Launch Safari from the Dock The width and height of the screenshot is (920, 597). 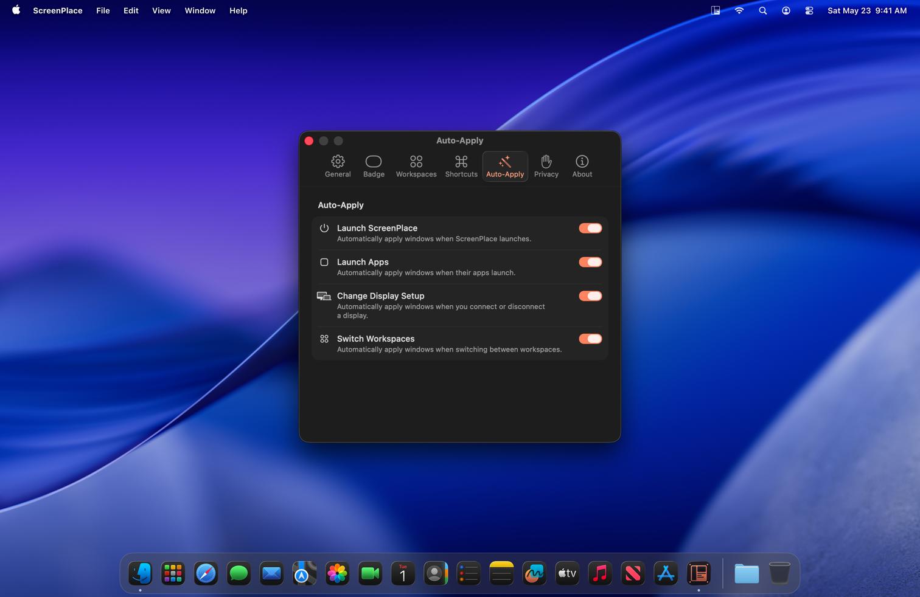206,573
